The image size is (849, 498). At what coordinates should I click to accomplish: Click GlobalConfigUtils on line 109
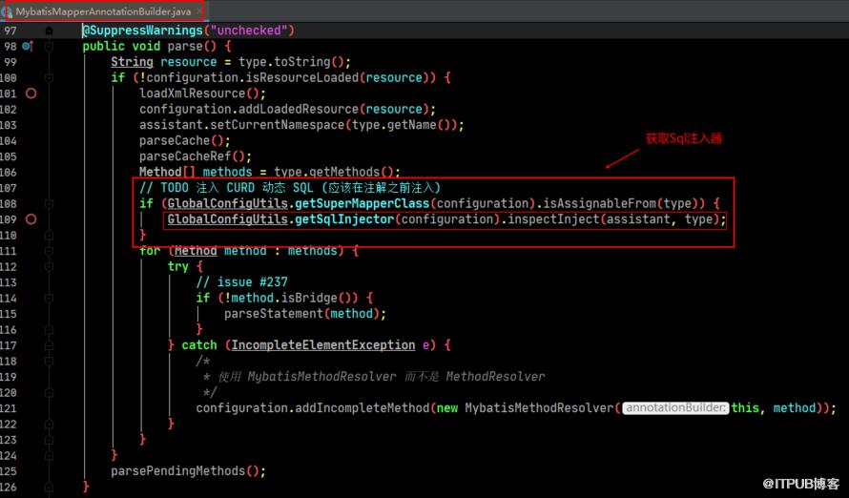click(x=227, y=219)
